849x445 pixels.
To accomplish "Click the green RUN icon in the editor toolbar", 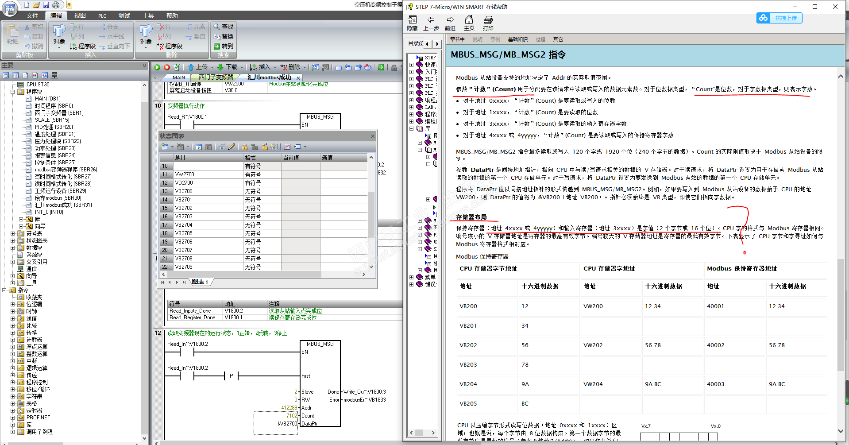I will coord(157,67).
